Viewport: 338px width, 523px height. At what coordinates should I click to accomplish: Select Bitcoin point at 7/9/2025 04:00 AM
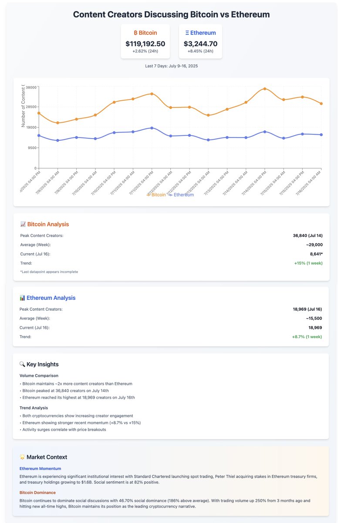(57, 123)
